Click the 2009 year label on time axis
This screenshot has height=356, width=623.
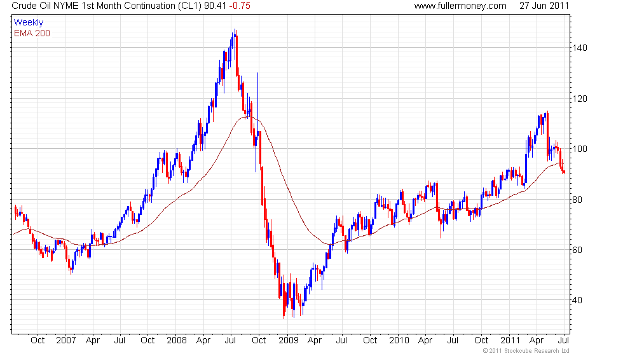(289, 341)
